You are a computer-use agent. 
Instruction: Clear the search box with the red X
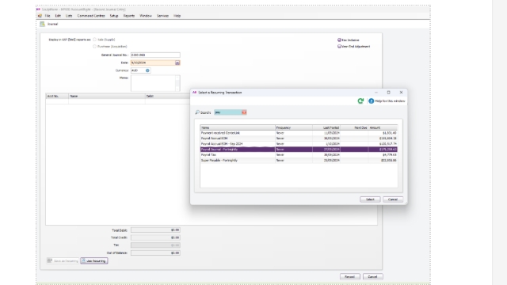point(244,112)
